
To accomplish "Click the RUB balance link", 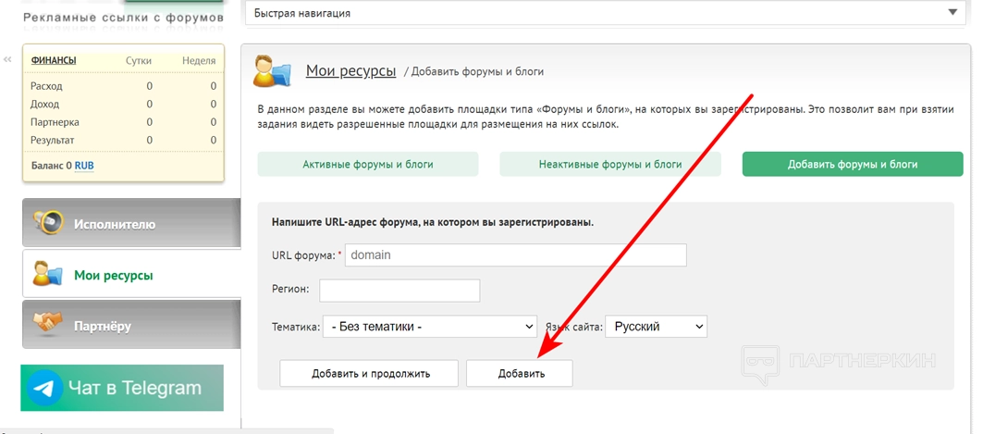I will [84, 167].
